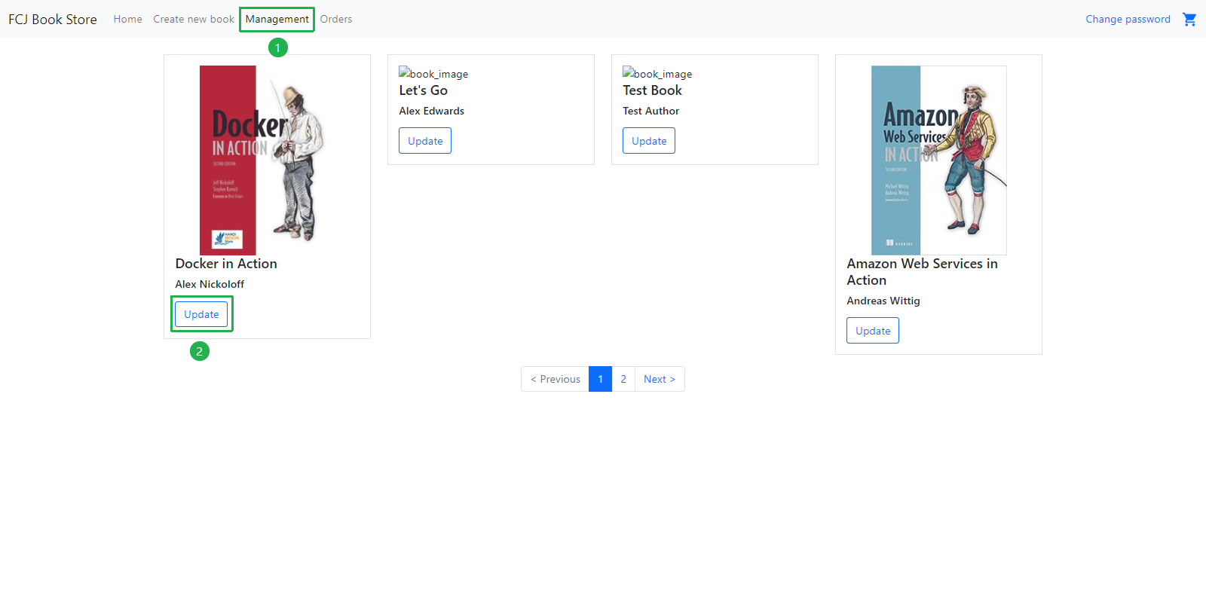Viewport: 1206px width, 611px height.
Task: Click the author name Alex Nickoloff
Action: [210, 284]
